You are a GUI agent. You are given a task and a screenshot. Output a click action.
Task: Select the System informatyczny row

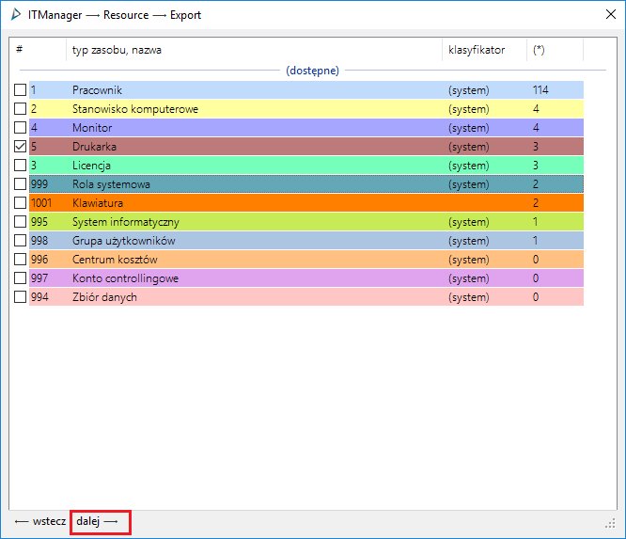pos(306,221)
